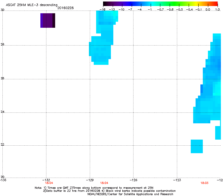This screenshot has width=223, height=196.
Task: Click the red time label "18:05"
Action: pos(204,183)
